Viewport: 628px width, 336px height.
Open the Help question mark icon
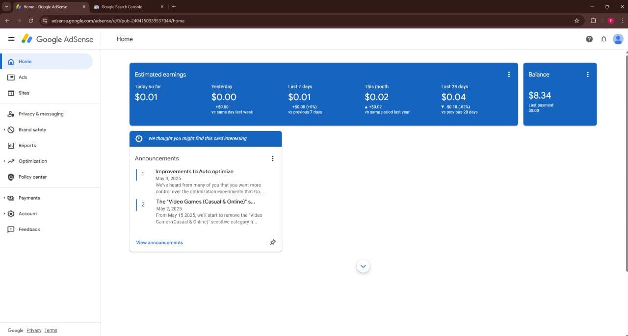[x=589, y=39]
